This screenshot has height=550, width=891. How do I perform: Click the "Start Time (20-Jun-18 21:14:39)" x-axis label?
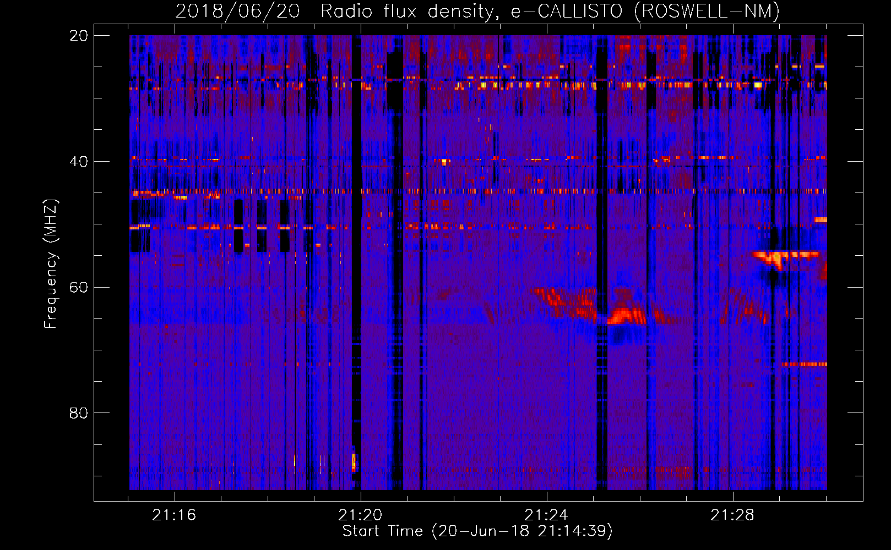477,531
